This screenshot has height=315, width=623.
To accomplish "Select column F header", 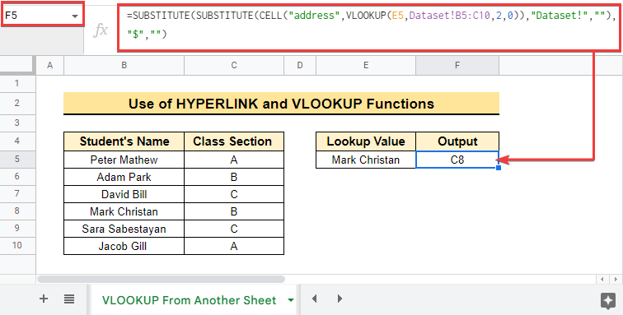I will tap(457, 66).
